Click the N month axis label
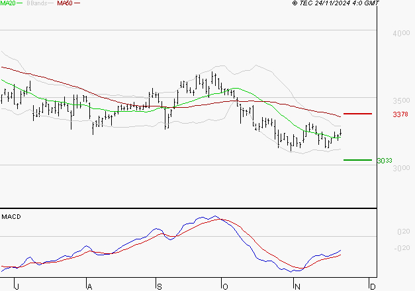The width and height of the screenshot is (415, 291). (297, 287)
